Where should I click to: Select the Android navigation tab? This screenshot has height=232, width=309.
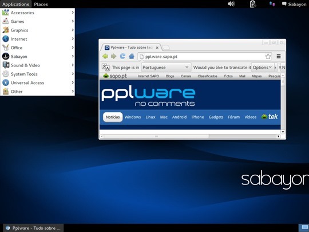pos(179,117)
